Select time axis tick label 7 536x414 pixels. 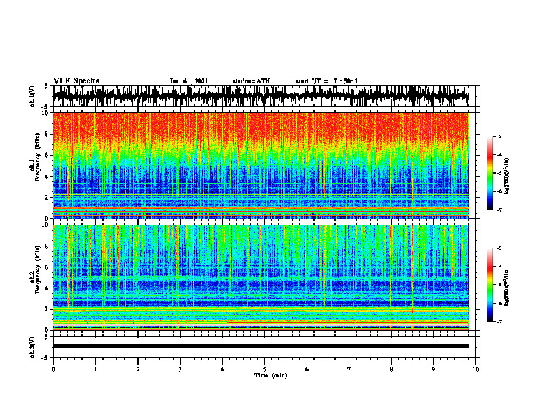pos(349,369)
